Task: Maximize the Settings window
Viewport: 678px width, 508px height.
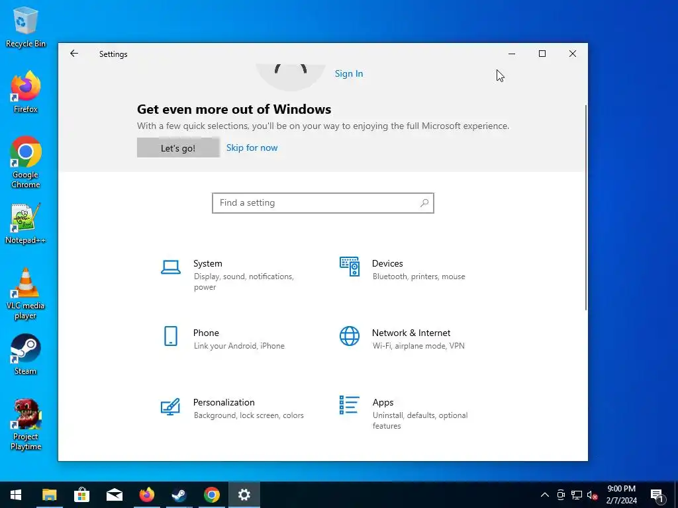Action: click(542, 54)
